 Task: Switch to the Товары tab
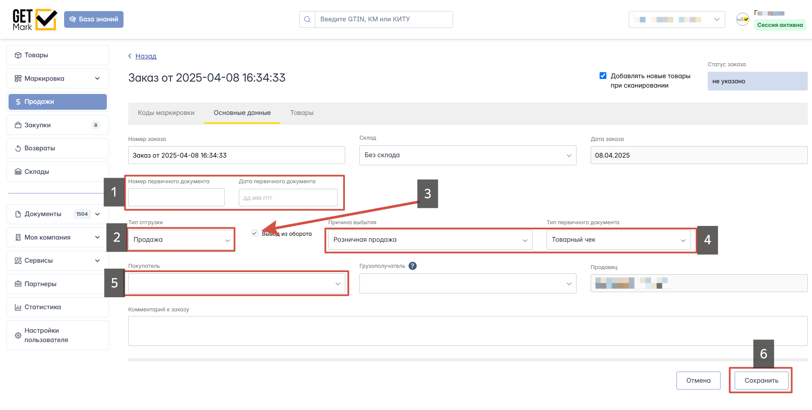pos(302,113)
